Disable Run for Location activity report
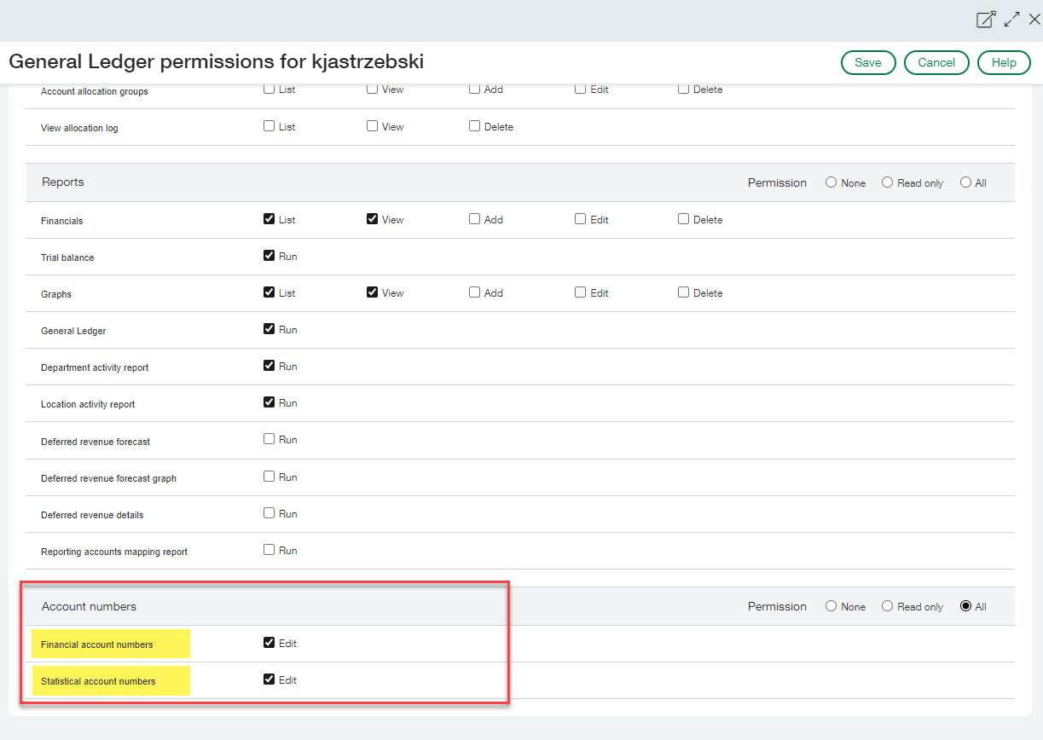 (269, 402)
